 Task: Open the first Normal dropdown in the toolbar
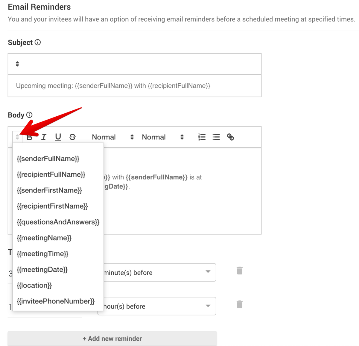tap(112, 137)
